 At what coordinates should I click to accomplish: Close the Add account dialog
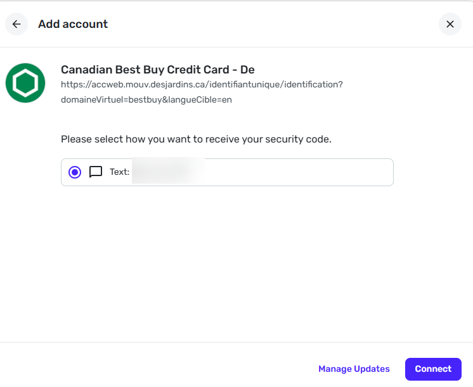click(450, 24)
